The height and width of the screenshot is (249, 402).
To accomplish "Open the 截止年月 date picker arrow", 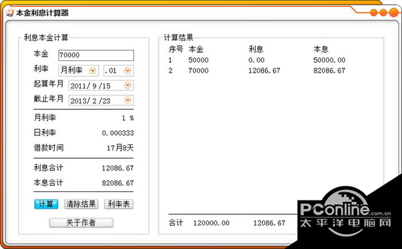I will click(x=127, y=101).
